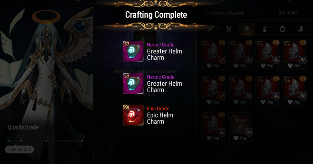Screen dimensions: 313x164
Task: Select the first Greater Helm Charm icon
Action: (x=133, y=51)
